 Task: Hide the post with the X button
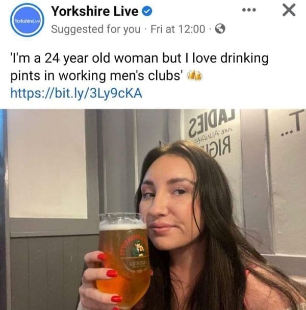click(x=289, y=10)
